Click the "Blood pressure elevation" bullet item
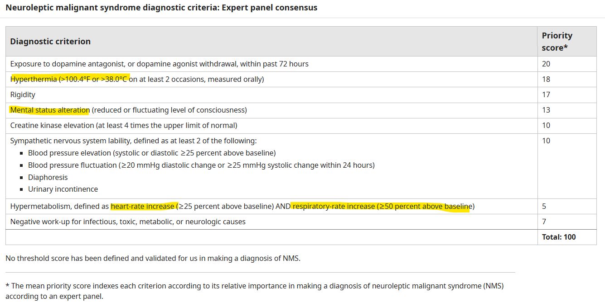605x302 pixels. click(x=152, y=153)
